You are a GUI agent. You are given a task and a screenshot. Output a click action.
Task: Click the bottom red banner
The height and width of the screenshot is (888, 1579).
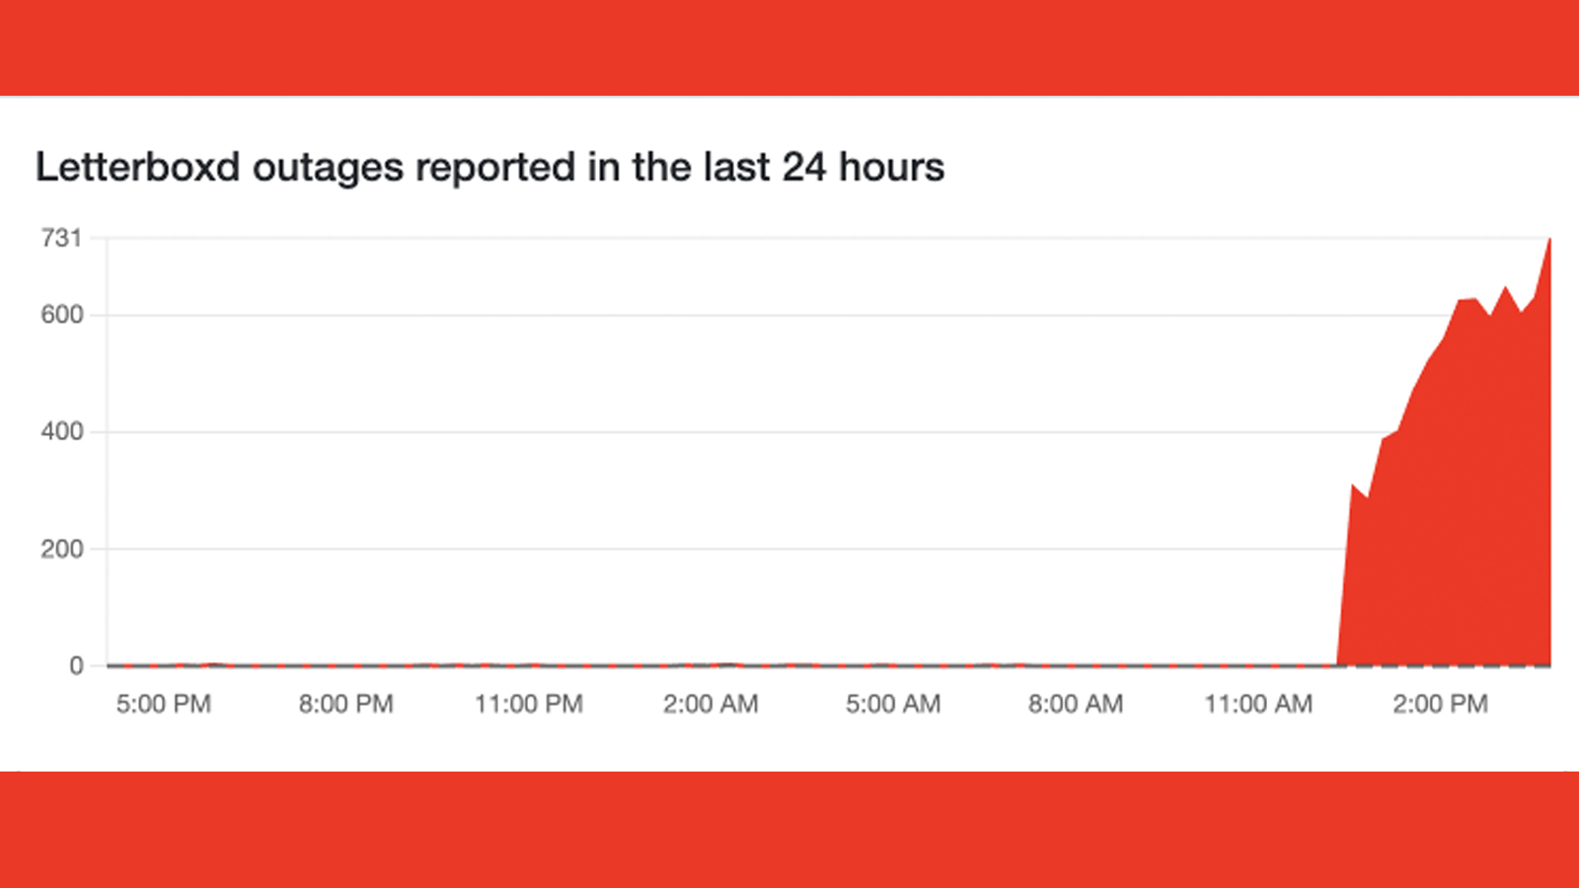tap(789, 829)
